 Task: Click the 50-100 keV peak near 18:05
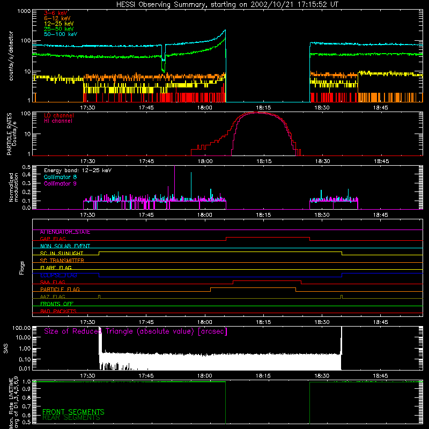[225, 31]
